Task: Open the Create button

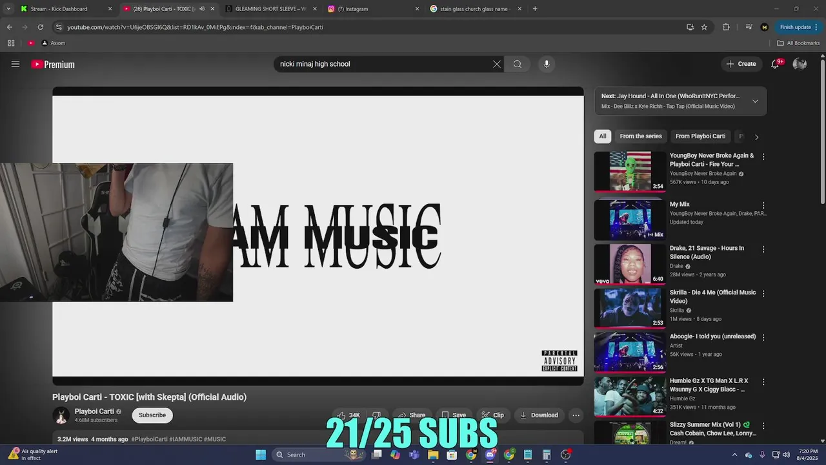Action: coord(741,64)
